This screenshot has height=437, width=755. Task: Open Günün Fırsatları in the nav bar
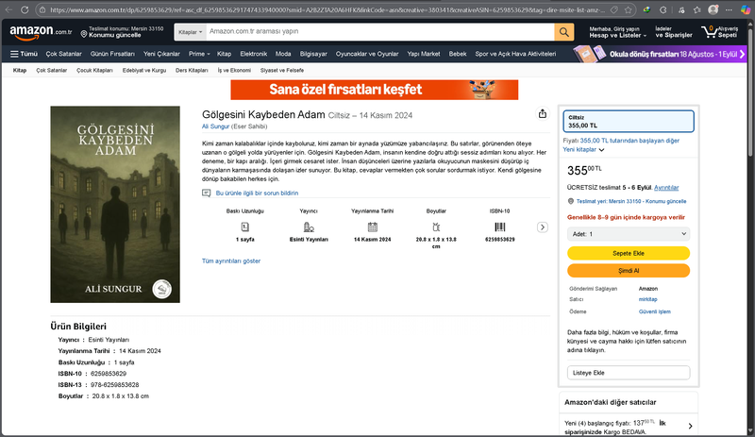[x=112, y=54]
